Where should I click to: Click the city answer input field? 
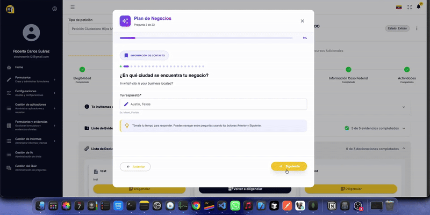coord(213,104)
